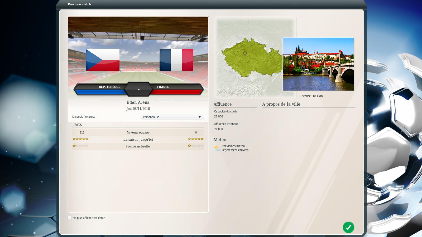Click France team level value 0

[196, 132]
